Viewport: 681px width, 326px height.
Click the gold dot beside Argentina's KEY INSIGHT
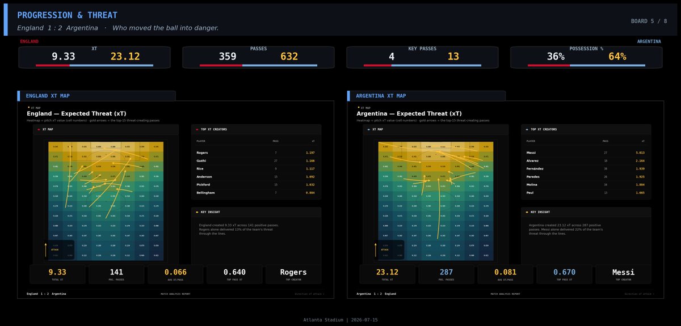click(x=527, y=212)
